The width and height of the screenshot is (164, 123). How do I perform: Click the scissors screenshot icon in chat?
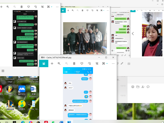[143, 87]
